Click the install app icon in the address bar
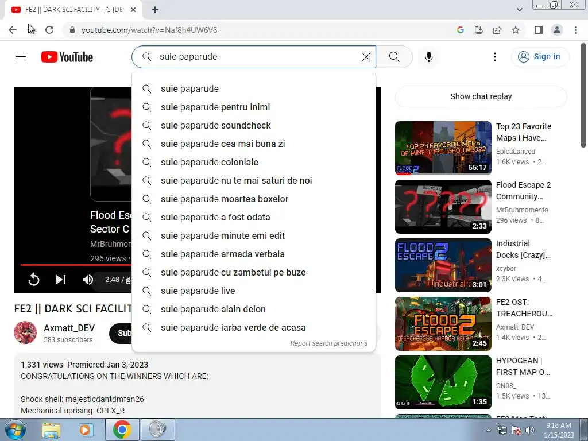Image resolution: width=588 pixels, height=441 pixels. click(478, 30)
